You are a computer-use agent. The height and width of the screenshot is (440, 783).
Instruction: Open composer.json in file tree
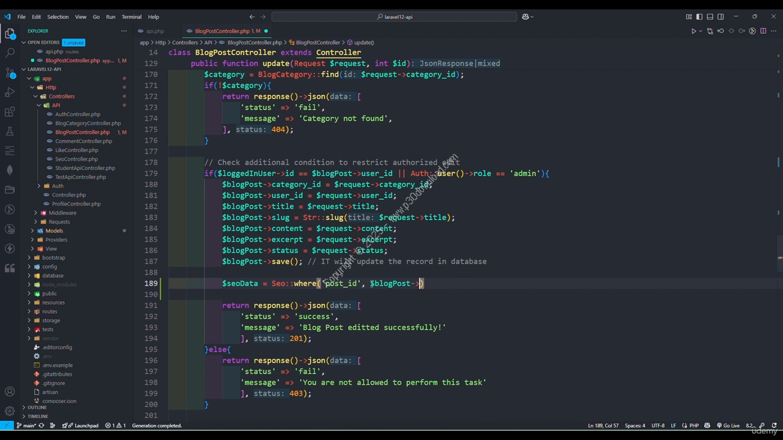click(x=59, y=401)
